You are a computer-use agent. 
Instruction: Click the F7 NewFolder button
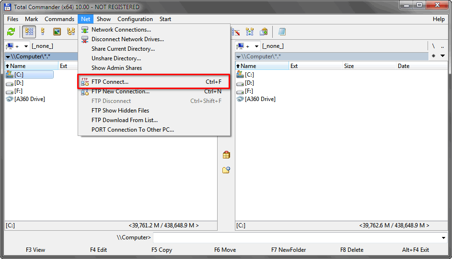(289, 250)
